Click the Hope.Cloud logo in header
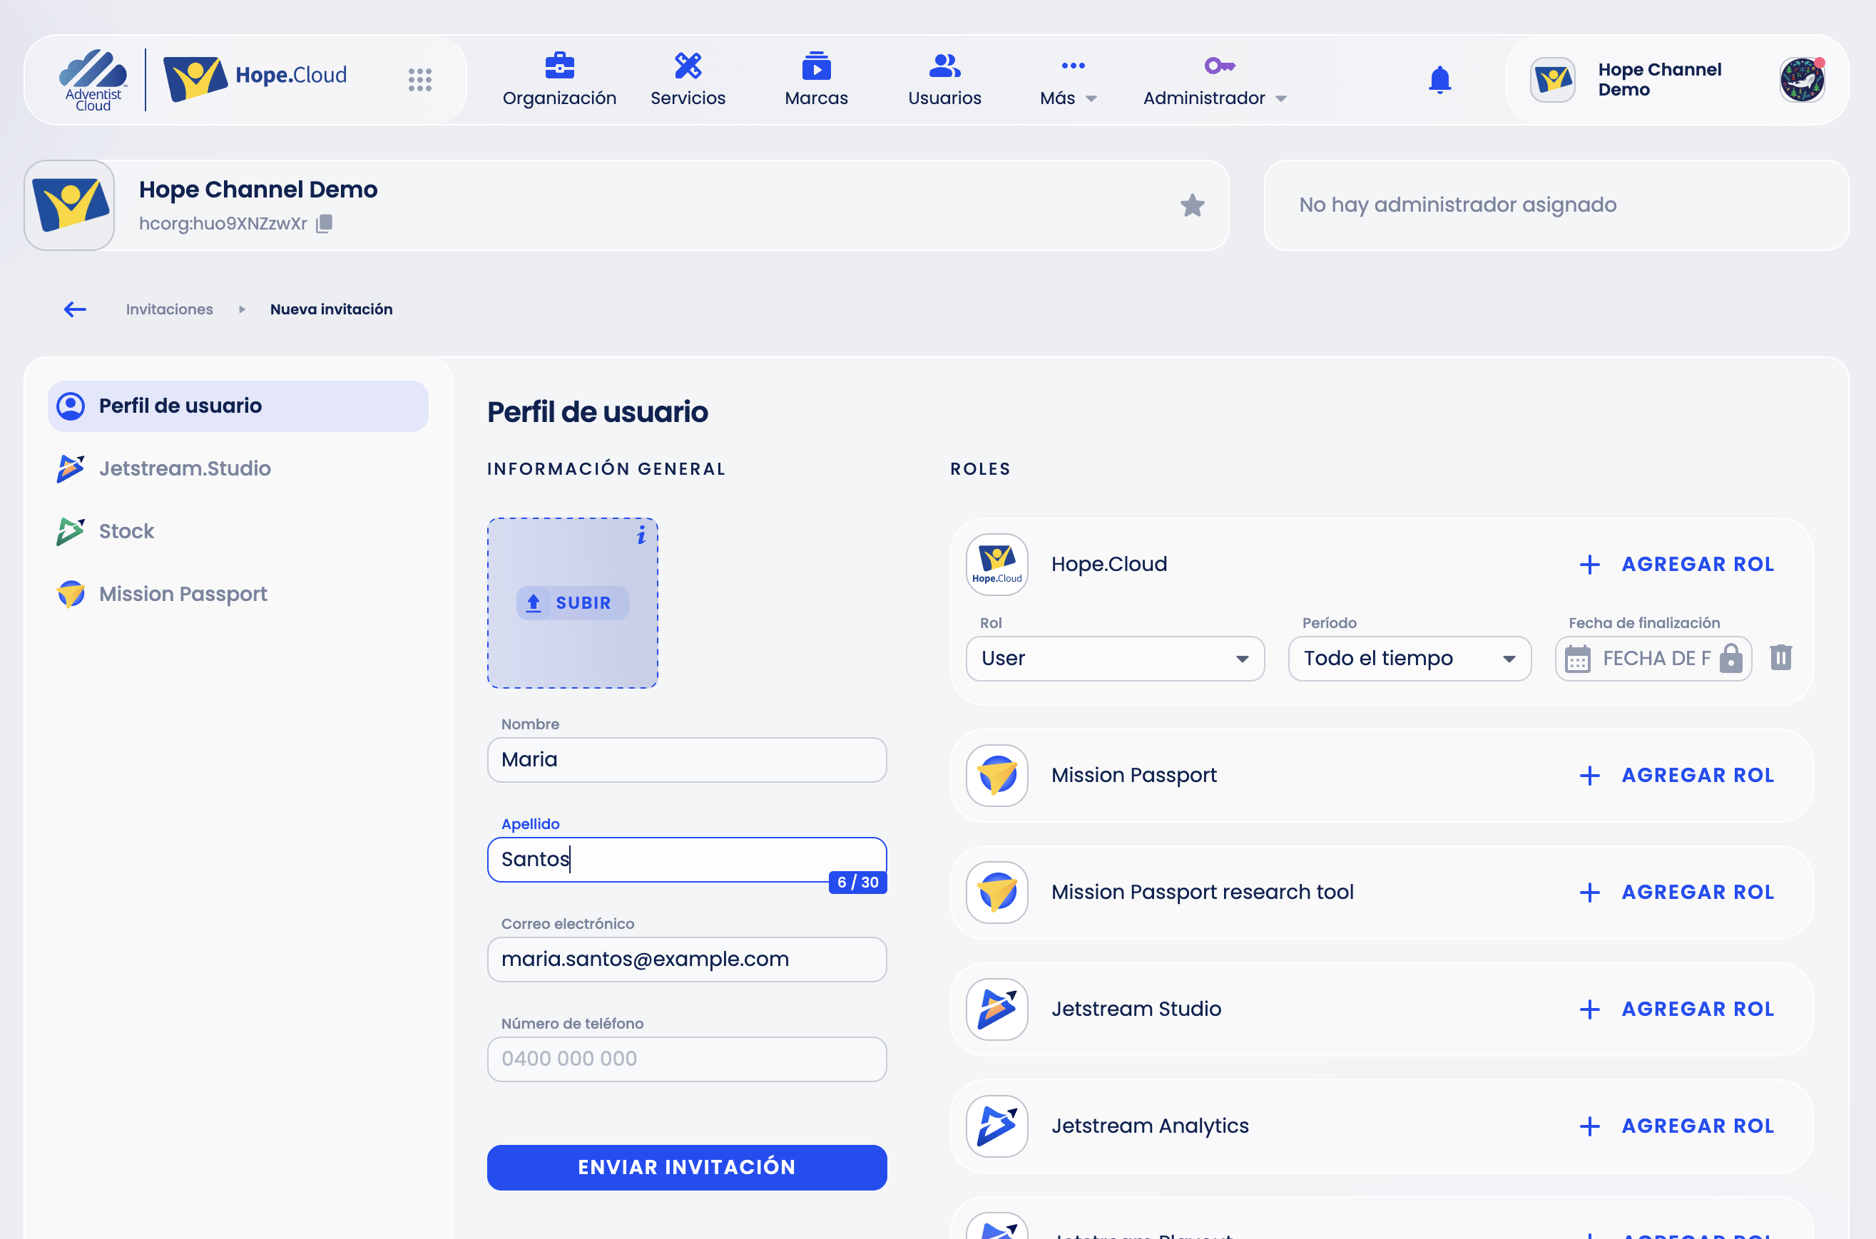 [255, 78]
